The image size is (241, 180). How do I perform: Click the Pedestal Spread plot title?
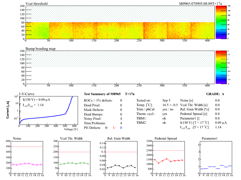pos(166,138)
